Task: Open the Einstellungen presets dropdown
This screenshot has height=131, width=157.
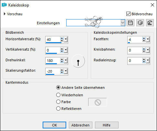Action: click(x=123, y=23)
